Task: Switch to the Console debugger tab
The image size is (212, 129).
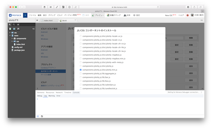Action: tap(76, 93)
